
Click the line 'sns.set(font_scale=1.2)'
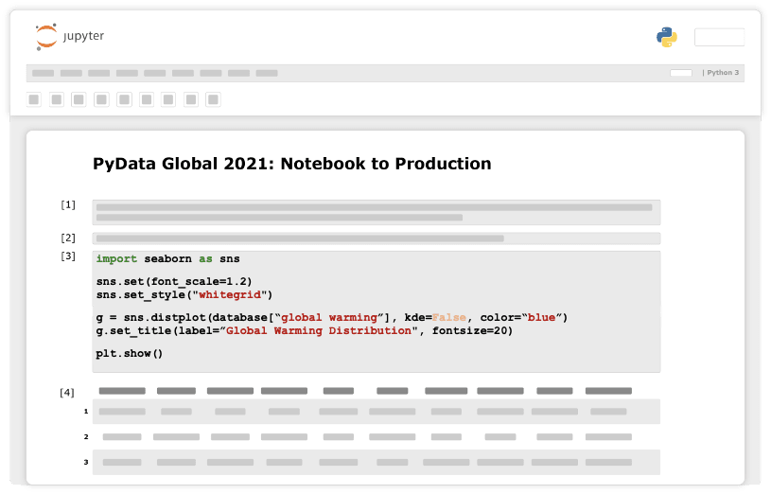click(x=174, y=282)
